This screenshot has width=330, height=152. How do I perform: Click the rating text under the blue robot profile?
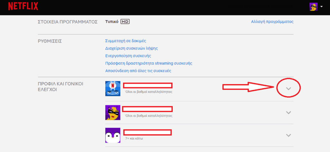tap(149, 92)
